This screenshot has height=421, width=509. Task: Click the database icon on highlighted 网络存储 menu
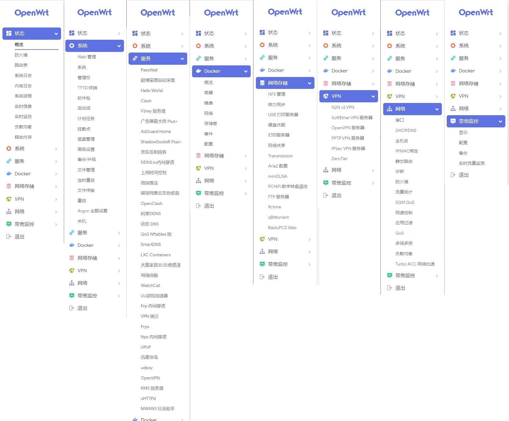(x=262, y=83)
